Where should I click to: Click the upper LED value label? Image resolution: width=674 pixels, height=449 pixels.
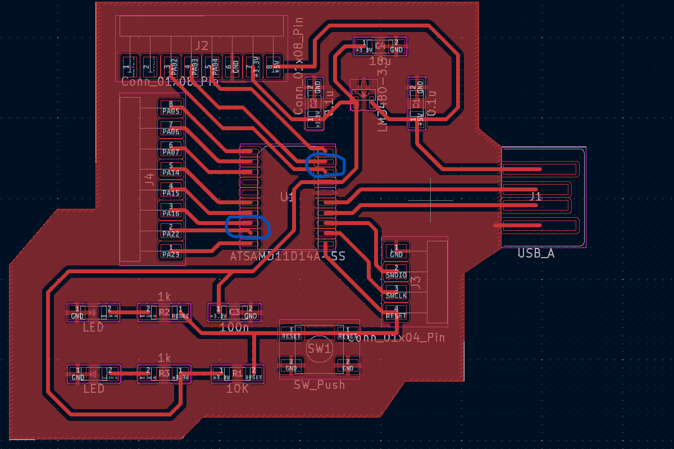point(93,327)
